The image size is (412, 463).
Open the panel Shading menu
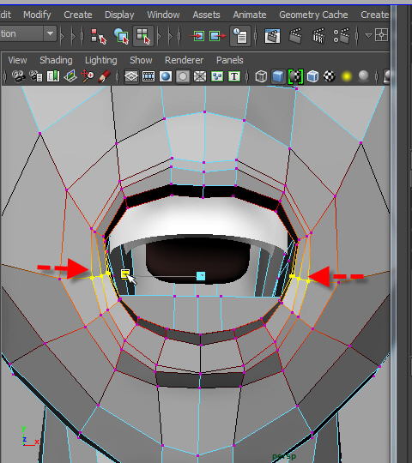coord(56,60)
